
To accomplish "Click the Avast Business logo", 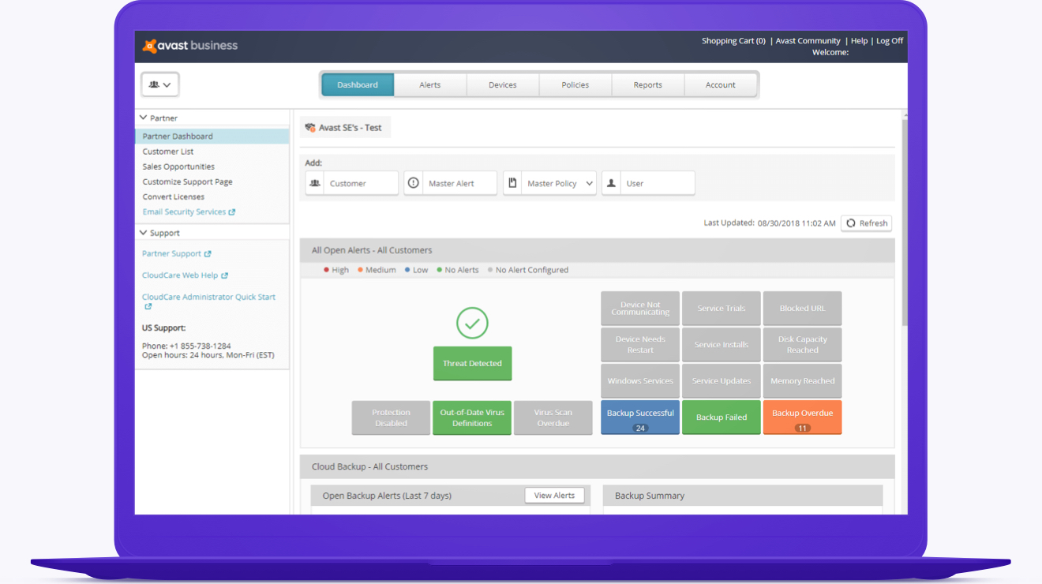I will tap(190, 46).
